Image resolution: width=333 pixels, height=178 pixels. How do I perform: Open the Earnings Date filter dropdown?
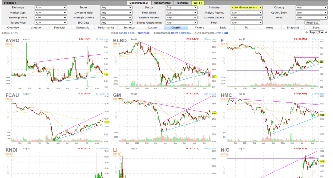point(51,18)
